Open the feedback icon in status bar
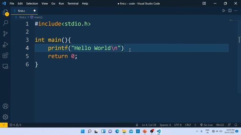 pos(229,125)
